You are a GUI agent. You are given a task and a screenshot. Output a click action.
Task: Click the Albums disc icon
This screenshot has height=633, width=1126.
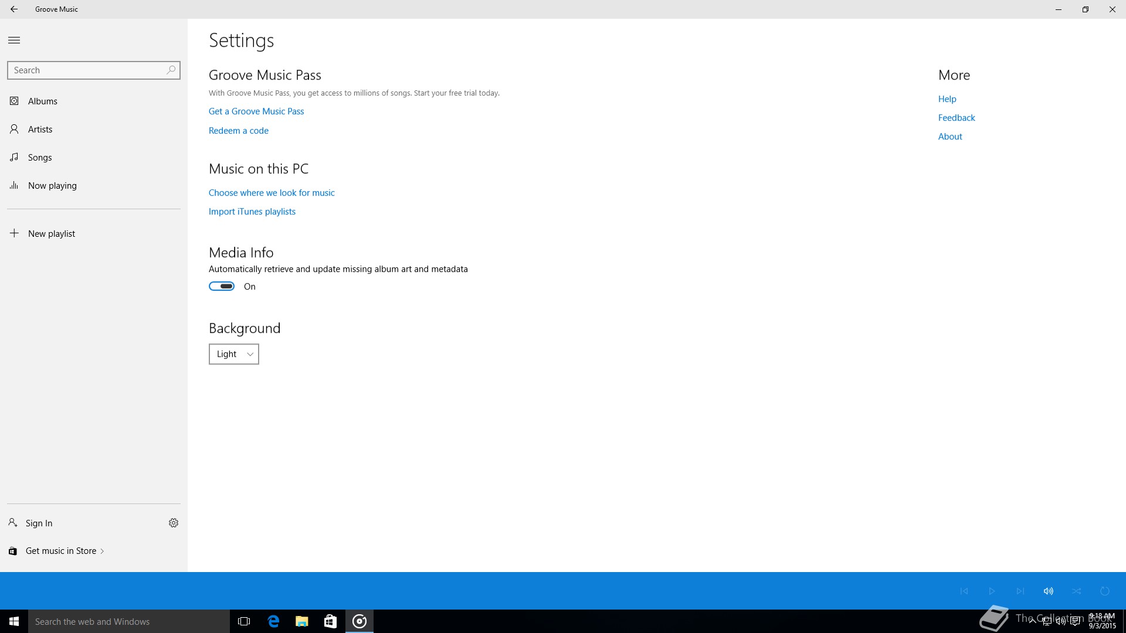point(14,101)
